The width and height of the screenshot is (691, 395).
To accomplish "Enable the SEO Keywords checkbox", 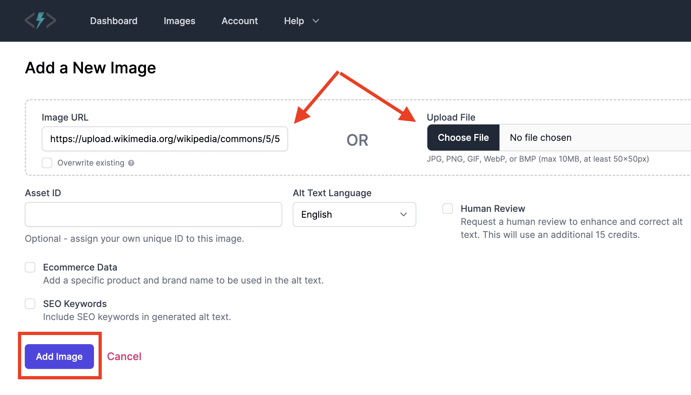I will 30,304.
